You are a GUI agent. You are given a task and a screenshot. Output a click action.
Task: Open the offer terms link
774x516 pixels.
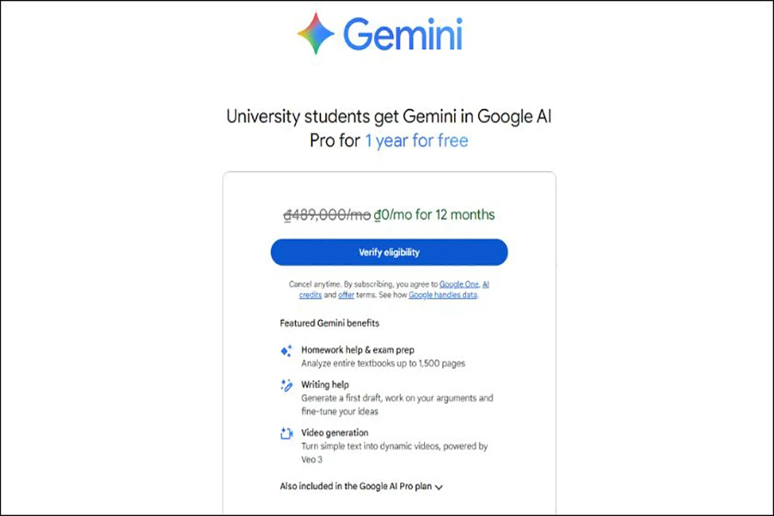click(346, 295)
